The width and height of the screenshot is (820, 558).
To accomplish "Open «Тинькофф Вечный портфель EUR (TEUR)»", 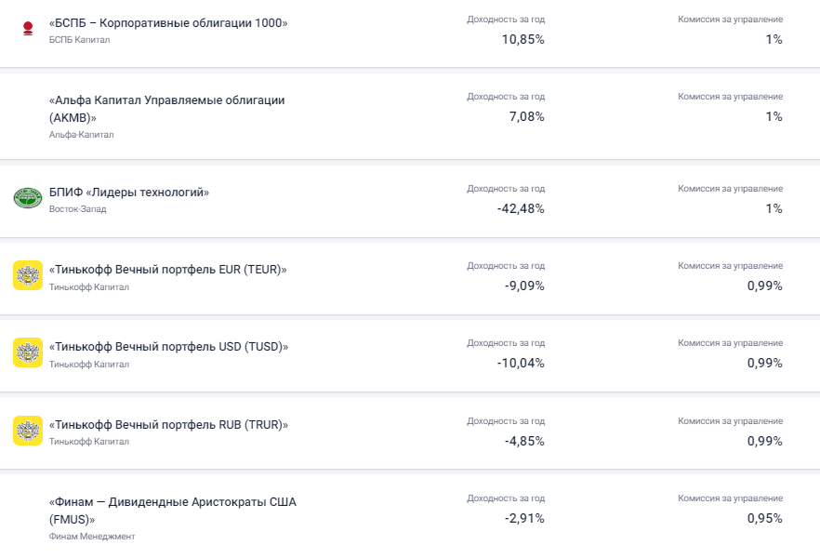I will tap(167, 270).
